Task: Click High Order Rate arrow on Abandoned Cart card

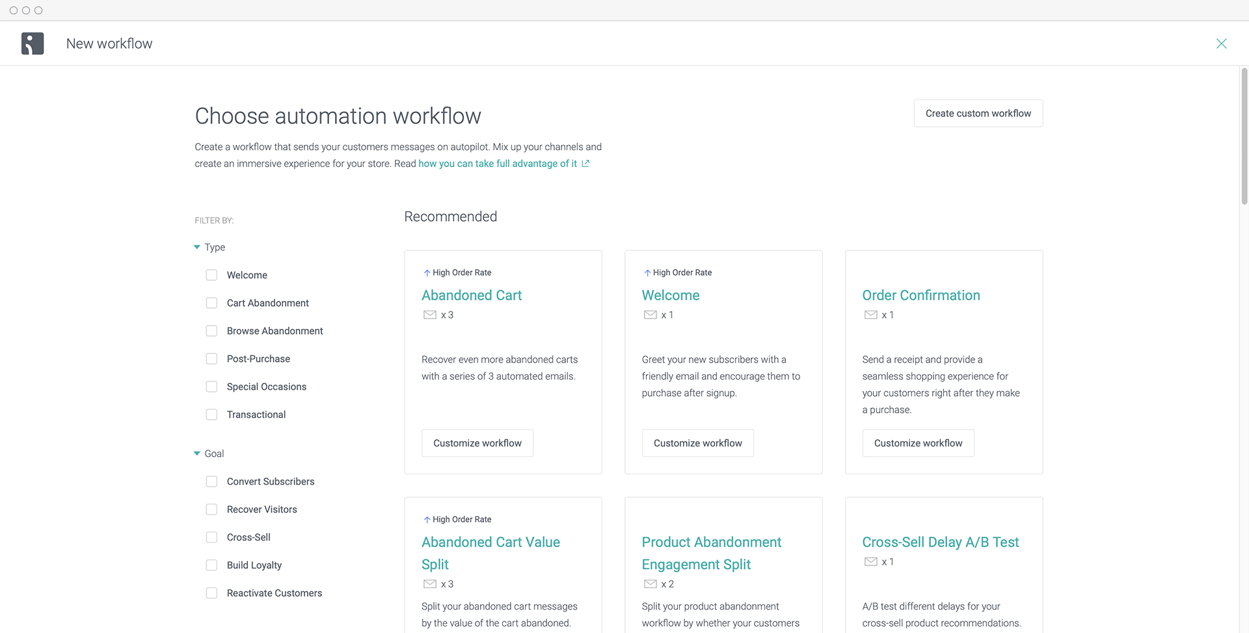Action: (x=427, y=273)
